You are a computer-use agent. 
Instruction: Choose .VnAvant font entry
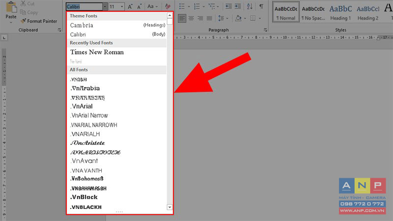tap(117, 161)
